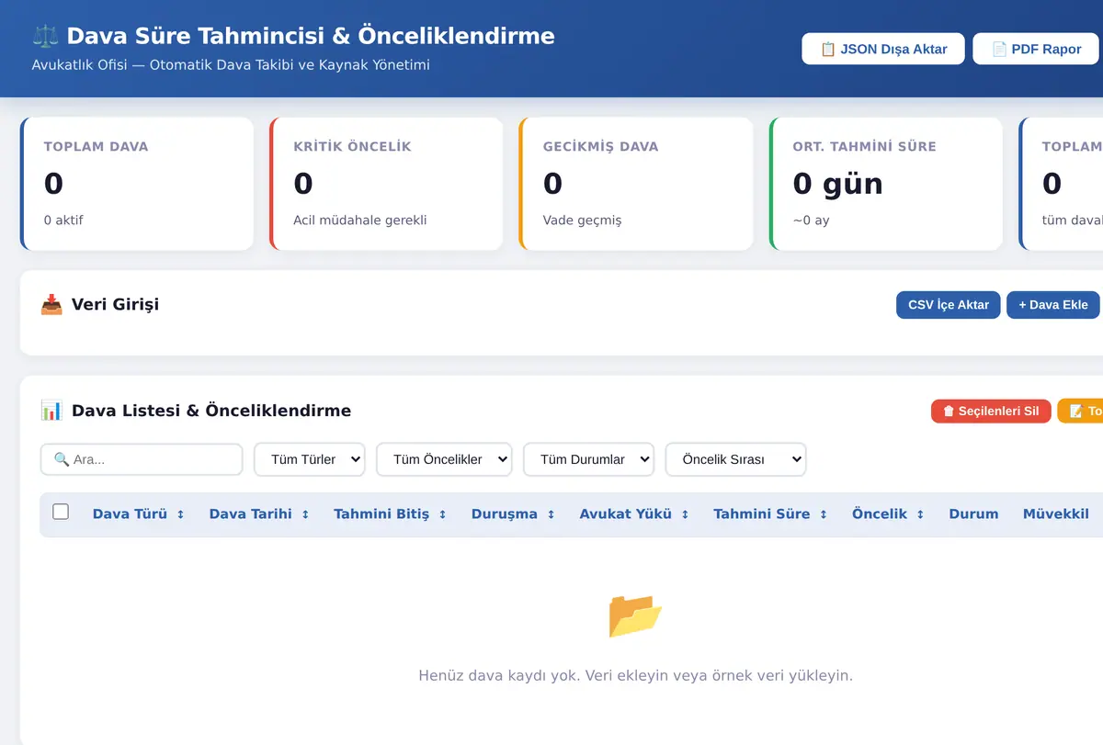Sort by Duruşma column arrows
This screenshot has height=745, width=1103.
(x=551, y=514)
